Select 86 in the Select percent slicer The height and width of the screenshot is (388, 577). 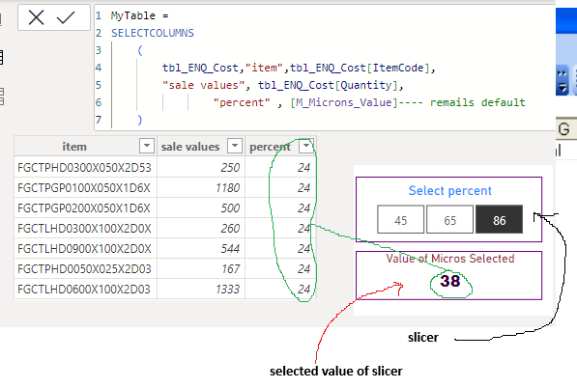pos(499,219)
